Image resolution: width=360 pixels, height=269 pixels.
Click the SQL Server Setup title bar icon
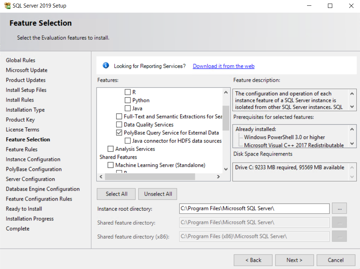point(7,6)
